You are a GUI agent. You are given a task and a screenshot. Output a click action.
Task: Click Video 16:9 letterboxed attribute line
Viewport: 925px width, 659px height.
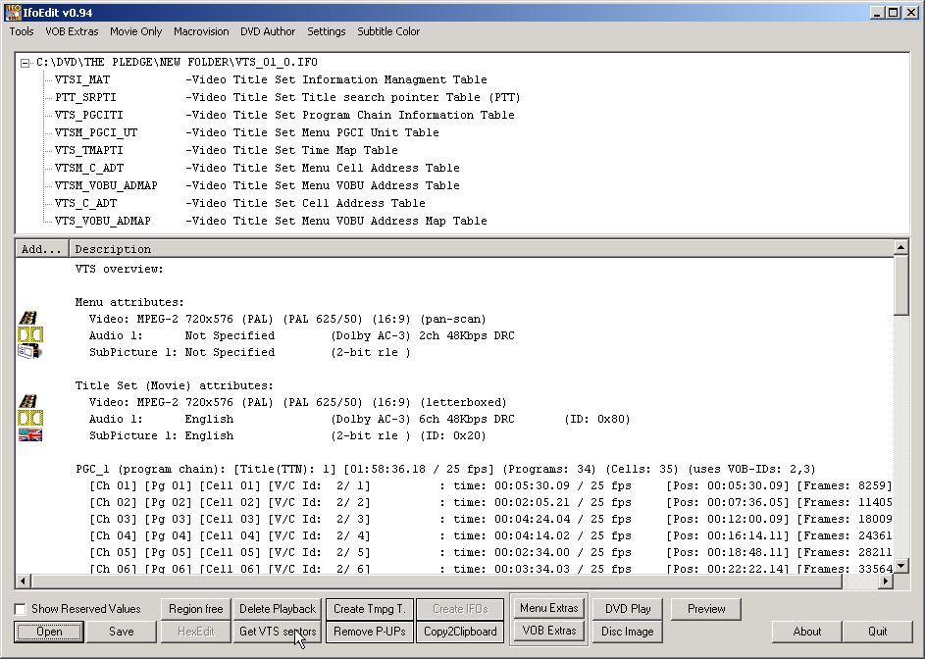pos(298,402)
